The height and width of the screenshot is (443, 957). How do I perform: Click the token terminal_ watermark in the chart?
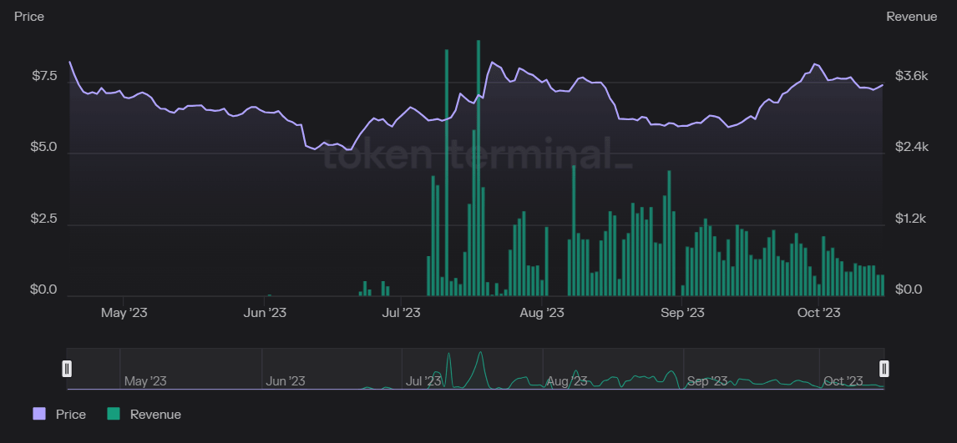pyautogui.click(x=478, y=155)
